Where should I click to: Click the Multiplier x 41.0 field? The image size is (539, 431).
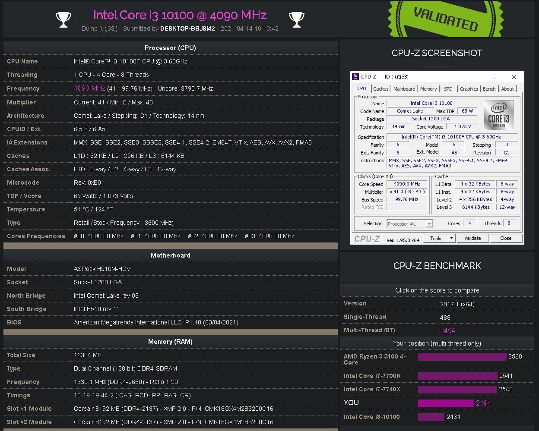(x=407, y=192)
